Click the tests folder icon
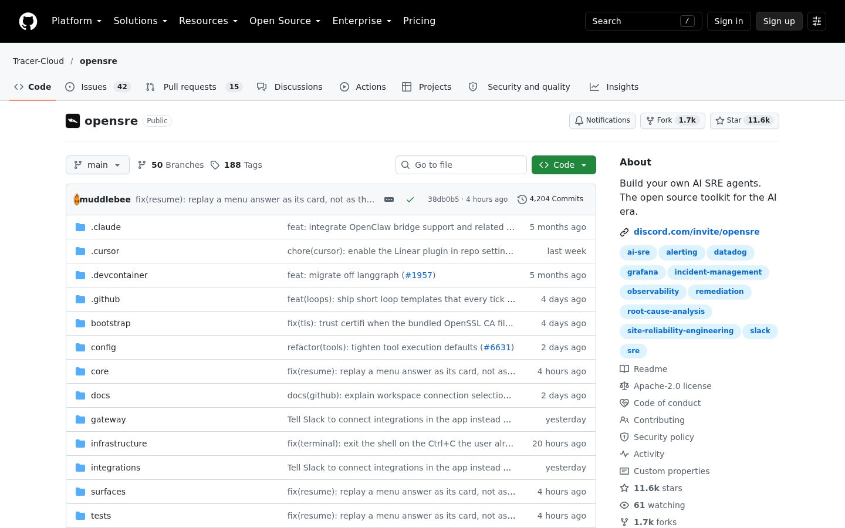 click(x=80, y=516)
